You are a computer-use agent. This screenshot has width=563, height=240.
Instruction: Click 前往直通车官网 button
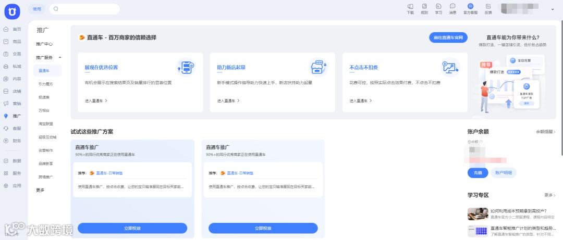click(448, 37)
